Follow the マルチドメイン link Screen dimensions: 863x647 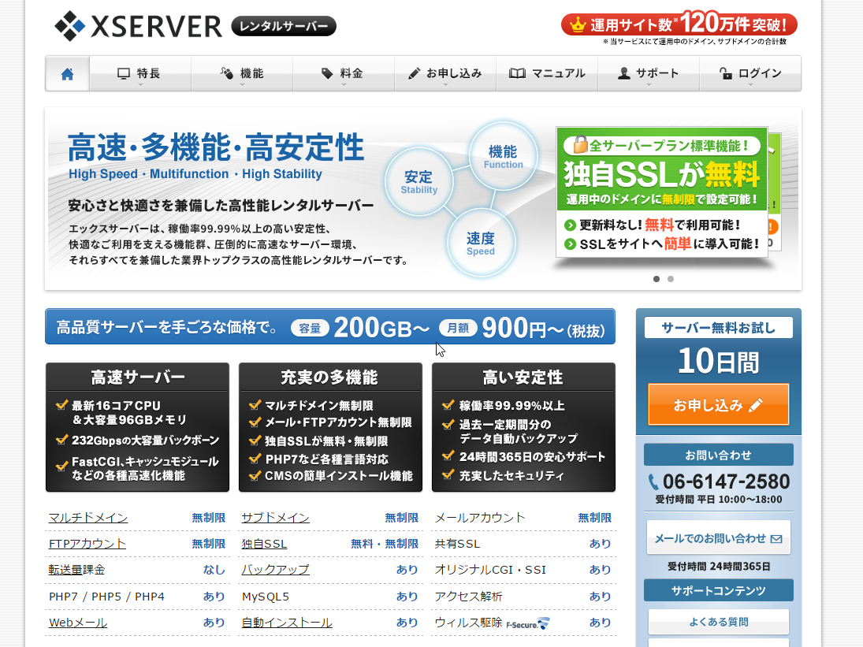(88, 518)
